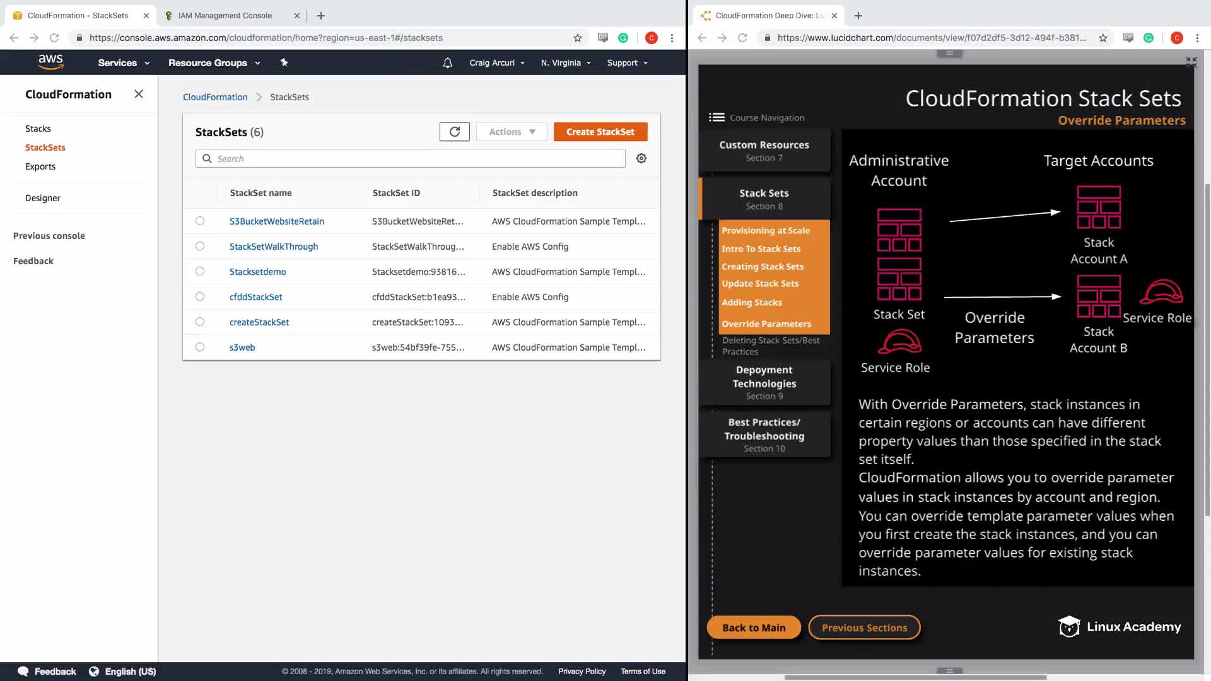This screenshot has width=1211, height=681.
Task: Click the pin shortcut icon in AWS navbar
Action: coord(284,62)
